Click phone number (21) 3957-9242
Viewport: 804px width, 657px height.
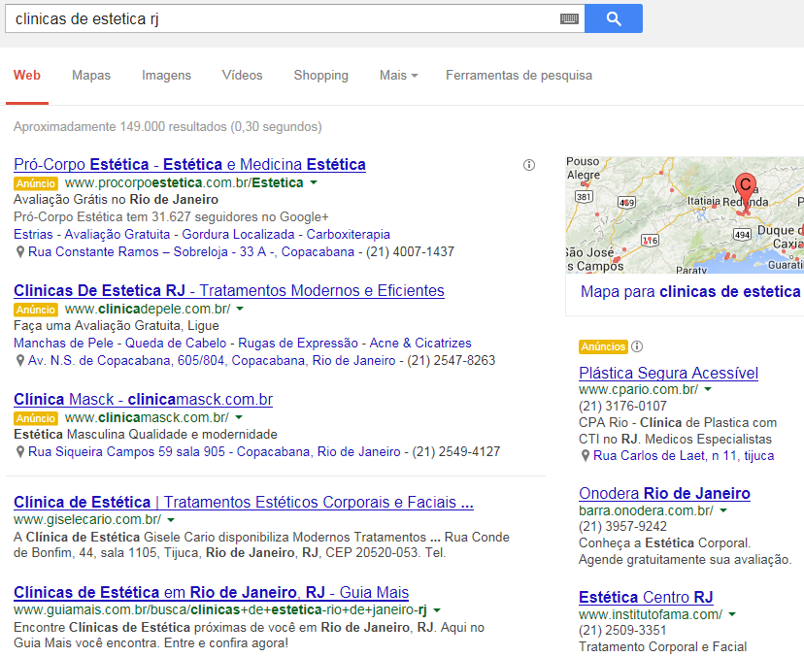tap(622, 527)
